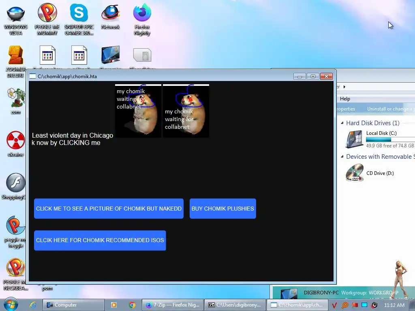
Task: Switch to the 7-Zip Firefox Nightly taskbar window
Action: point(173,305)
